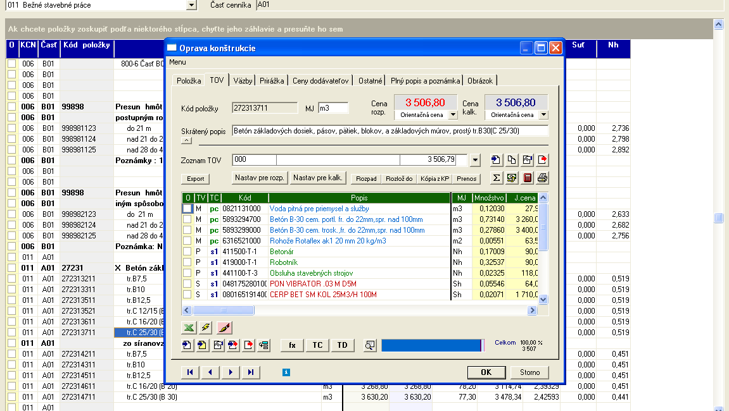
Task: Switch to the Ceny dodávateľov tab
Action: 320,81
